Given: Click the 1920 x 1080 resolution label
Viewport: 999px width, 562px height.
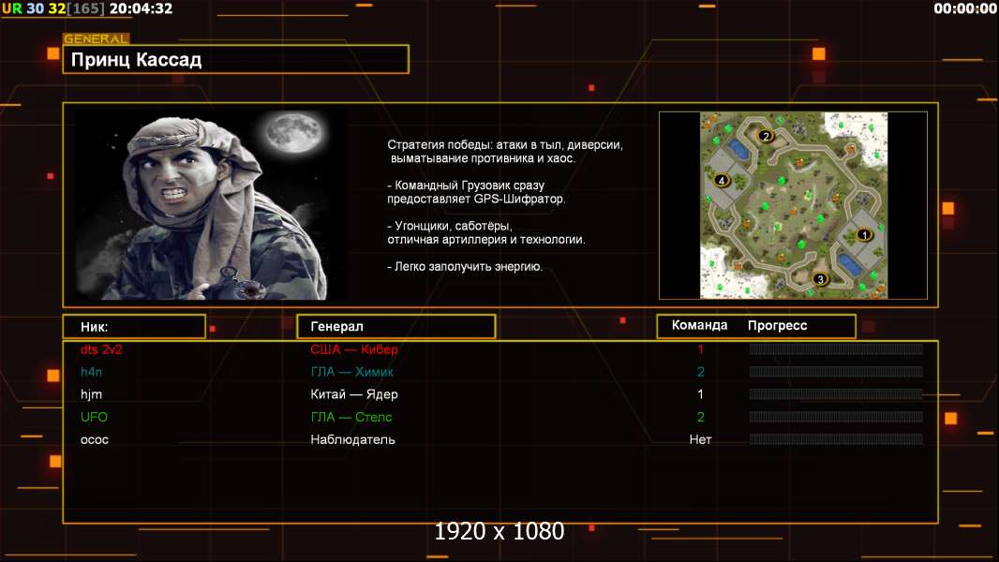Looking at the screenshot, I should coord(499,531).
